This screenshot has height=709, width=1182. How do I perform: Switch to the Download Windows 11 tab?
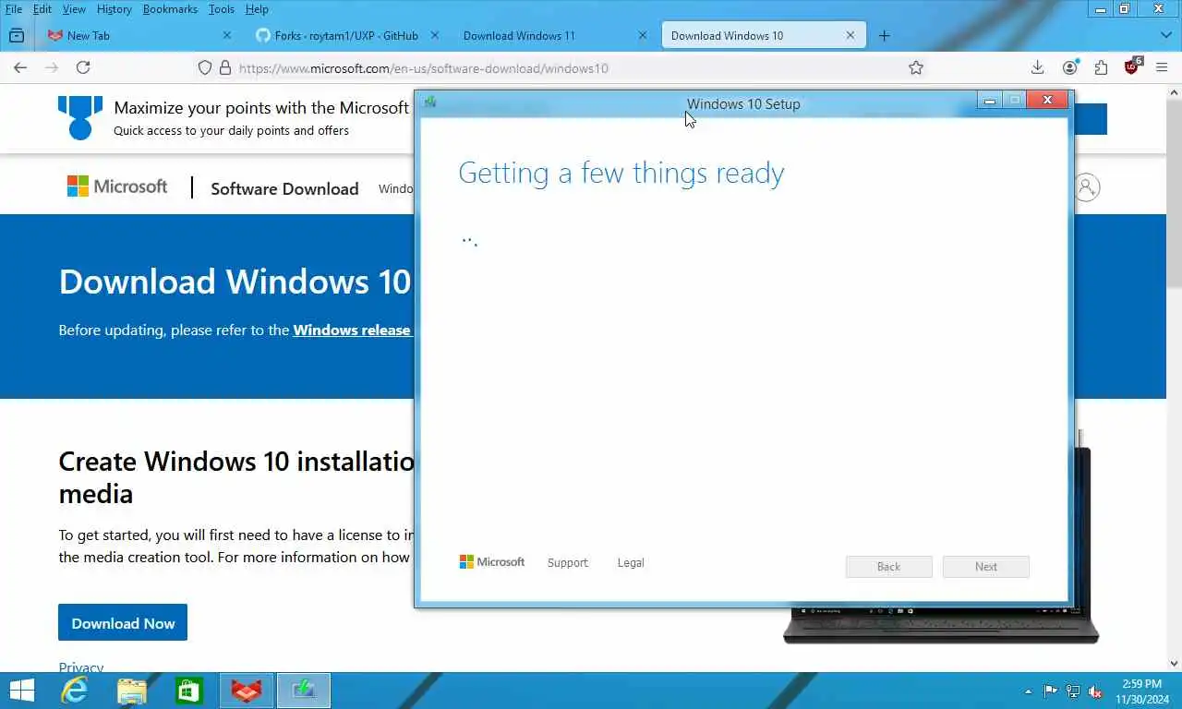[552, 36]
